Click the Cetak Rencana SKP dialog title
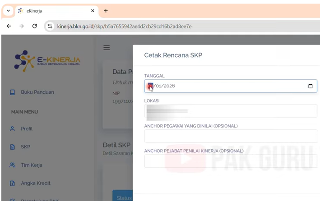 173,55
